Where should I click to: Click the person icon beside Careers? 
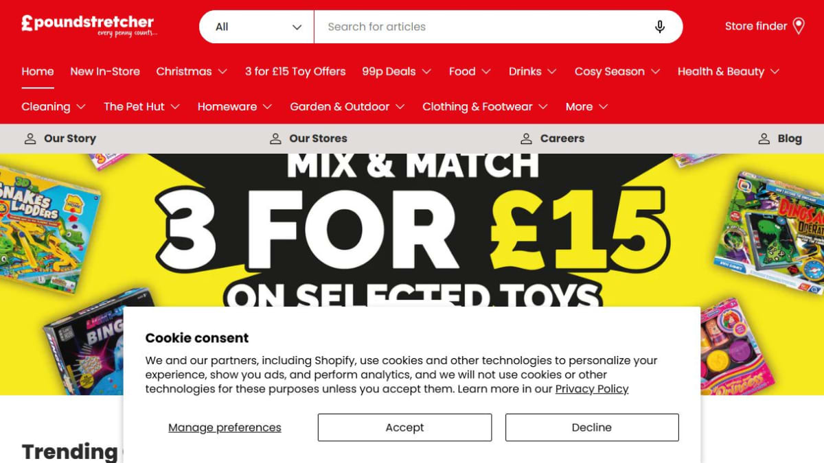tap(526, 139)
